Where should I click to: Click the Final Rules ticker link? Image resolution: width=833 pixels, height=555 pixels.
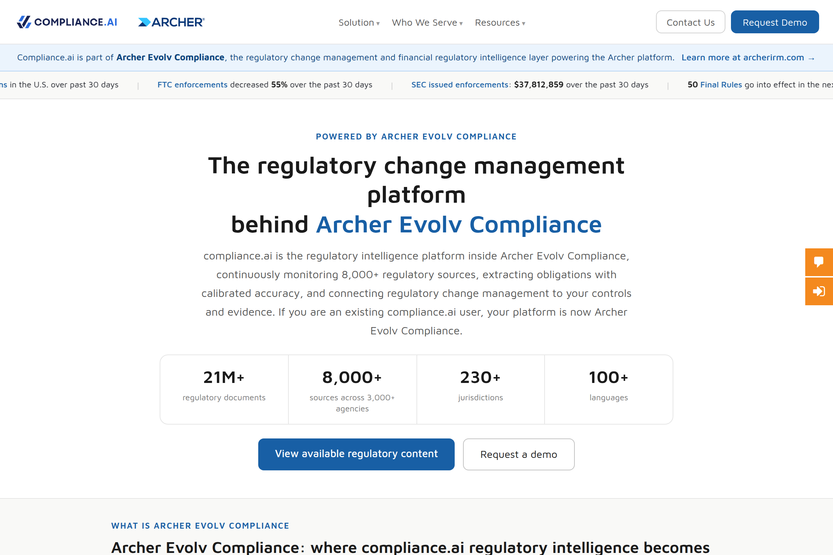pyautogui.click(x=721, y=85)
